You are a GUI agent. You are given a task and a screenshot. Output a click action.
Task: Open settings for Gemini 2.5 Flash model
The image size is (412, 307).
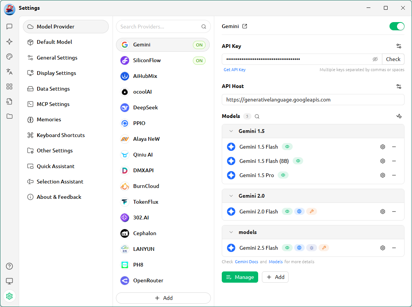coord(383,248)
